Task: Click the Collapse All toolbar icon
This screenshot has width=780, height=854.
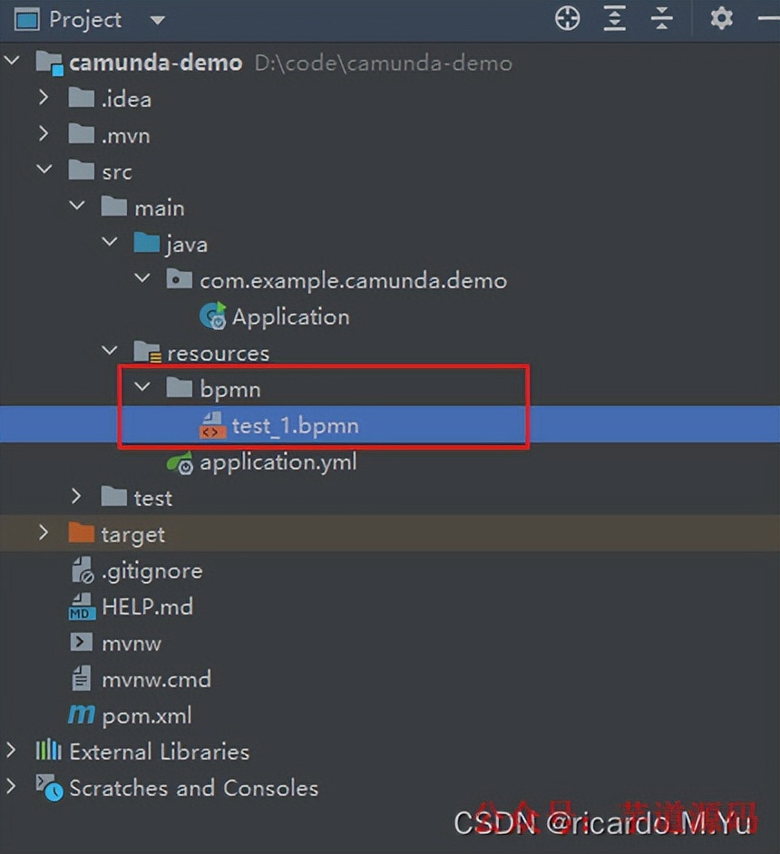Action: tap(661, 19)
